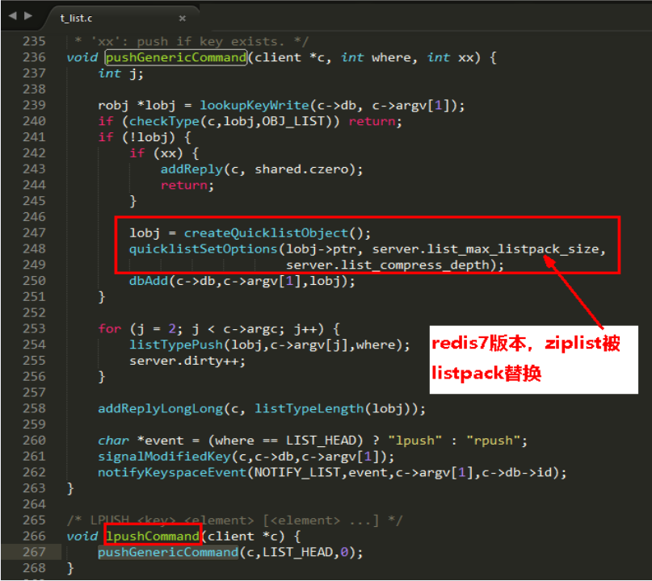Screen dimensions: 652x581
Task: Switch to the t_list.c tab
Action: coord(76,19)
